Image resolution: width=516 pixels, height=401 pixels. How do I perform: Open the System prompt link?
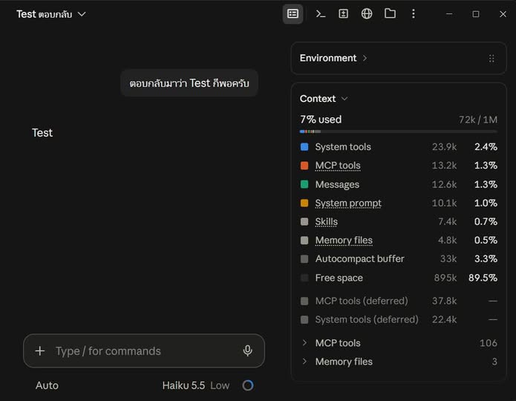[348, 203]
